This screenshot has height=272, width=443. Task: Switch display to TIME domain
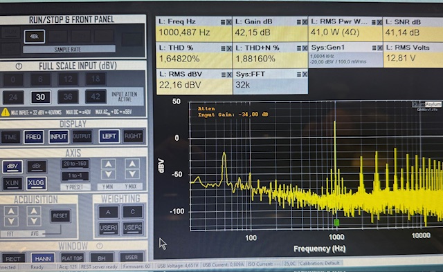[x=10, y=137]
